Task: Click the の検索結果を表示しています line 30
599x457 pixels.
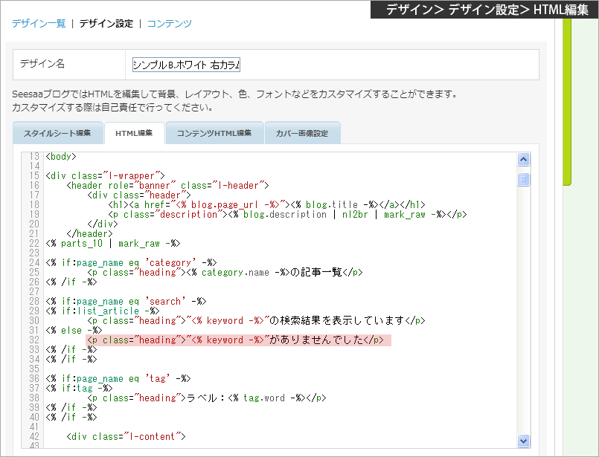Action: click(256, 320)
